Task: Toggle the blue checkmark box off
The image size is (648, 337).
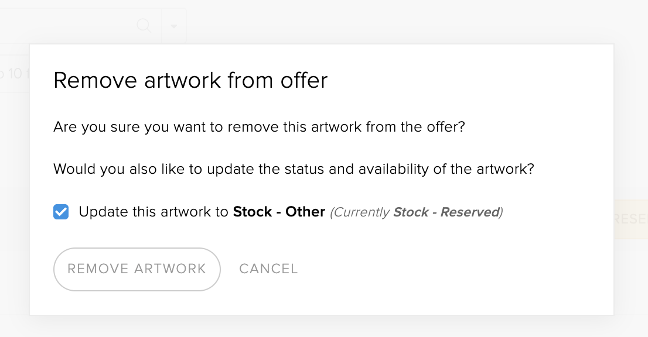Action: coord(61,212)
